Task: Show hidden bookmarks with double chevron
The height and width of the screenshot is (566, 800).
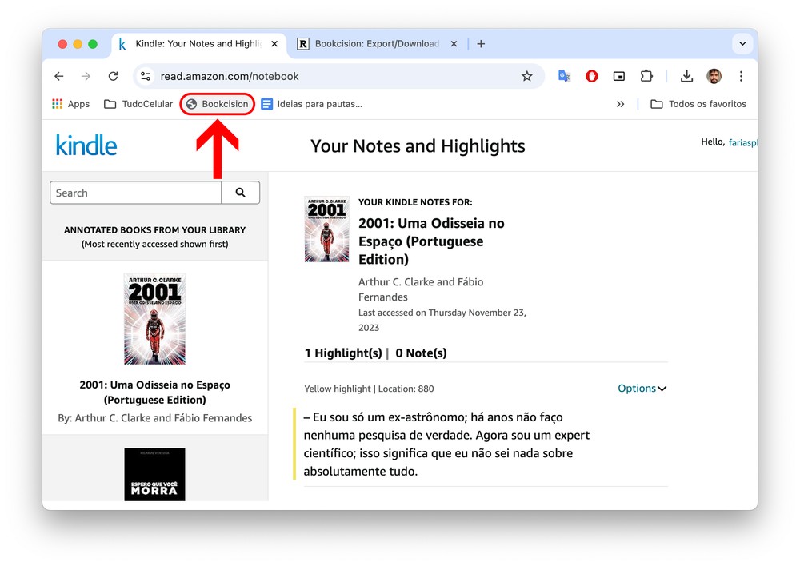Action: click(620, 104)
